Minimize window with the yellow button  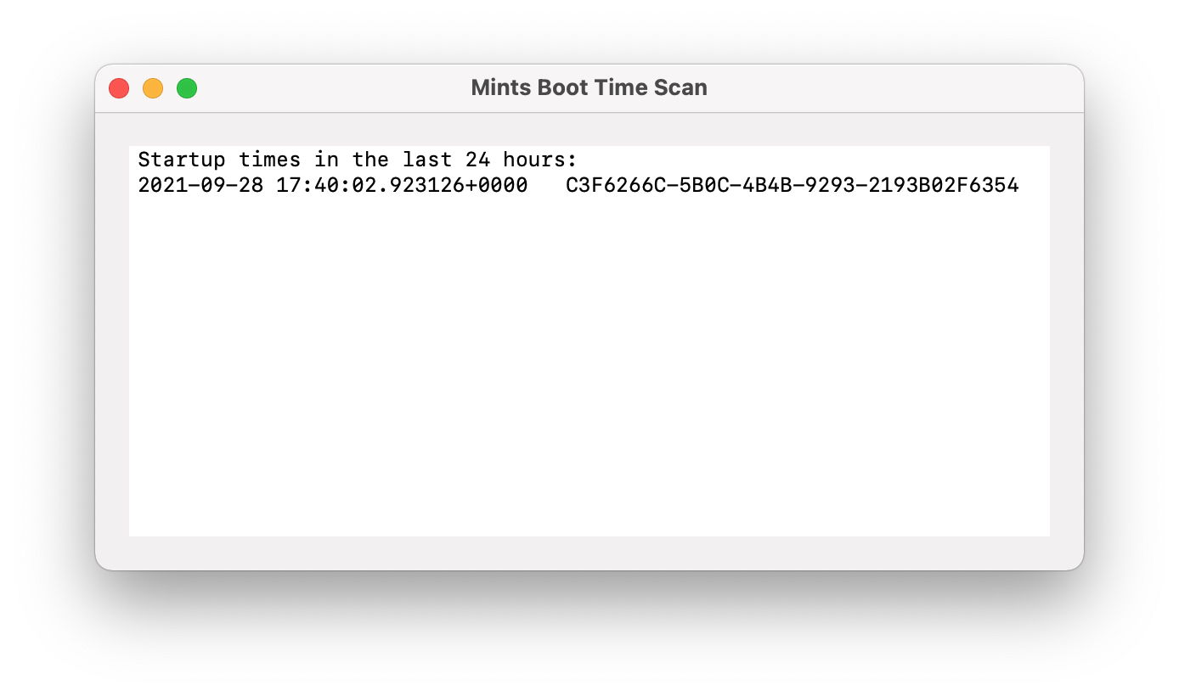153,88
